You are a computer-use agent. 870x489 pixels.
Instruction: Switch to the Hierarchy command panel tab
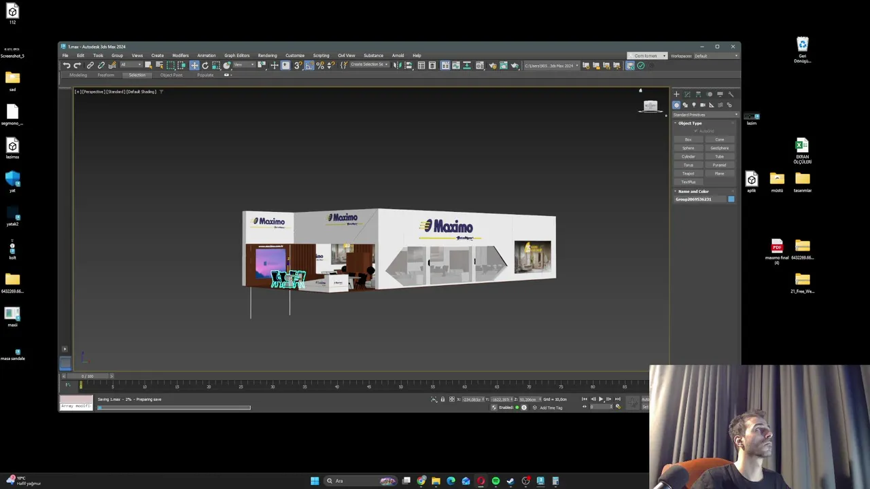[x=698, y=94]
